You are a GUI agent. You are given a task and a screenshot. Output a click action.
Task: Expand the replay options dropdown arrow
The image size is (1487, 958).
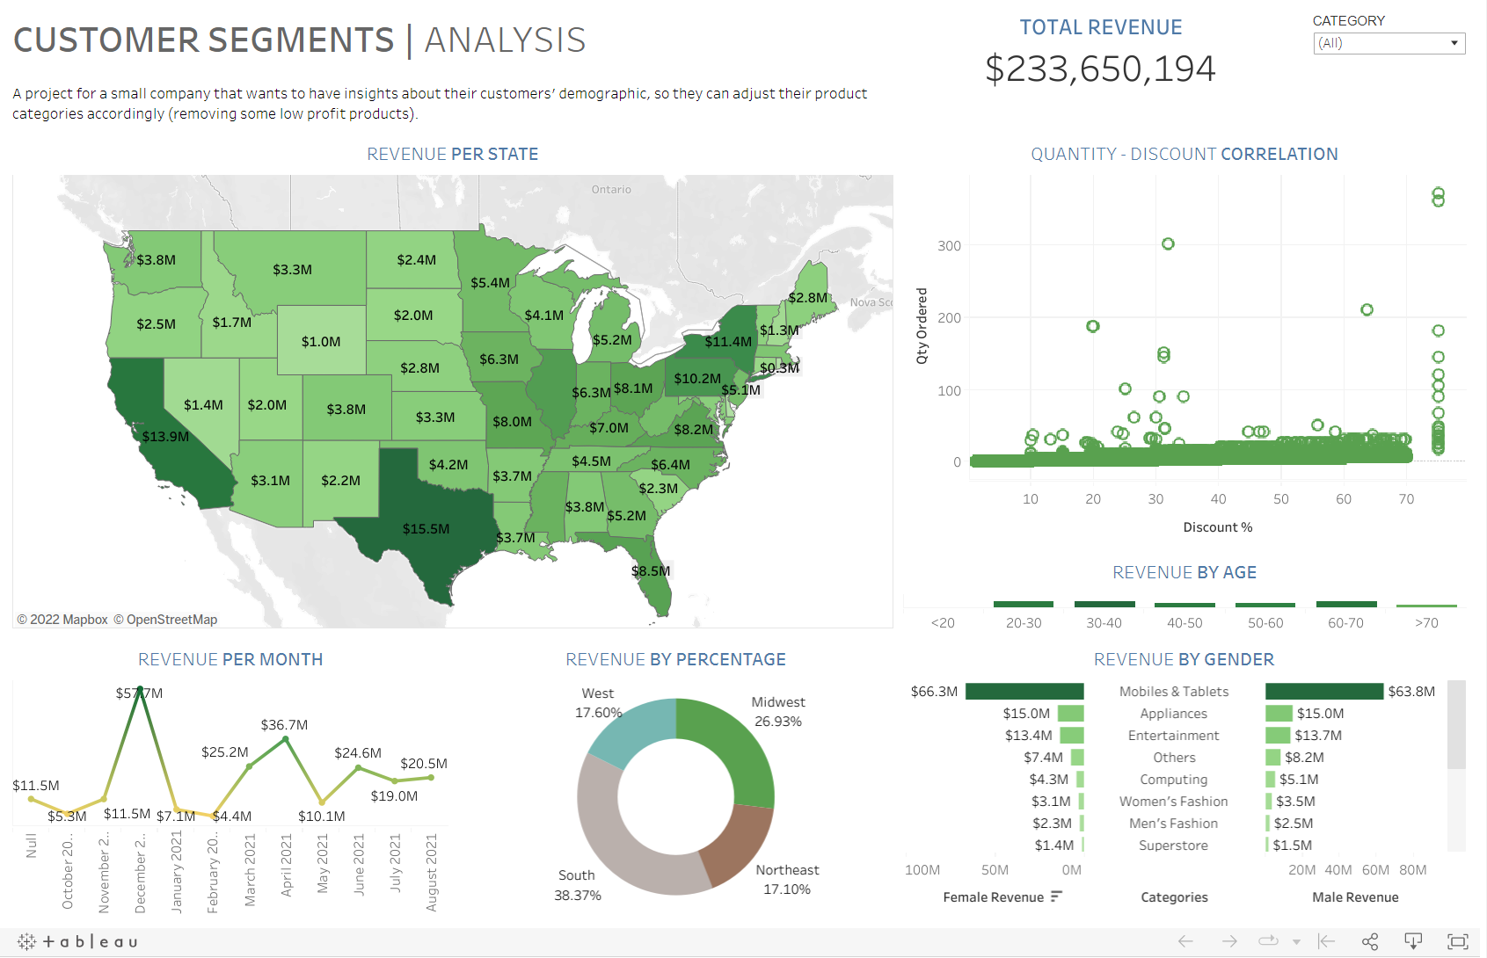point(1296,942)
